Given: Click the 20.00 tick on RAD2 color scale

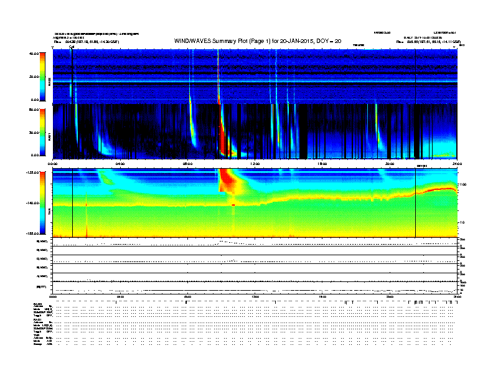Looking at the screenshot, I should [x=34, y=77].
